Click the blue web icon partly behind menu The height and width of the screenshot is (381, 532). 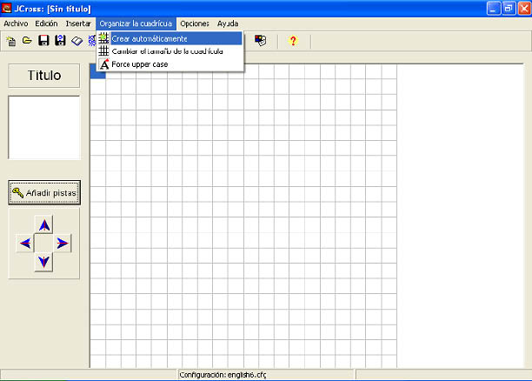point(92,41)
